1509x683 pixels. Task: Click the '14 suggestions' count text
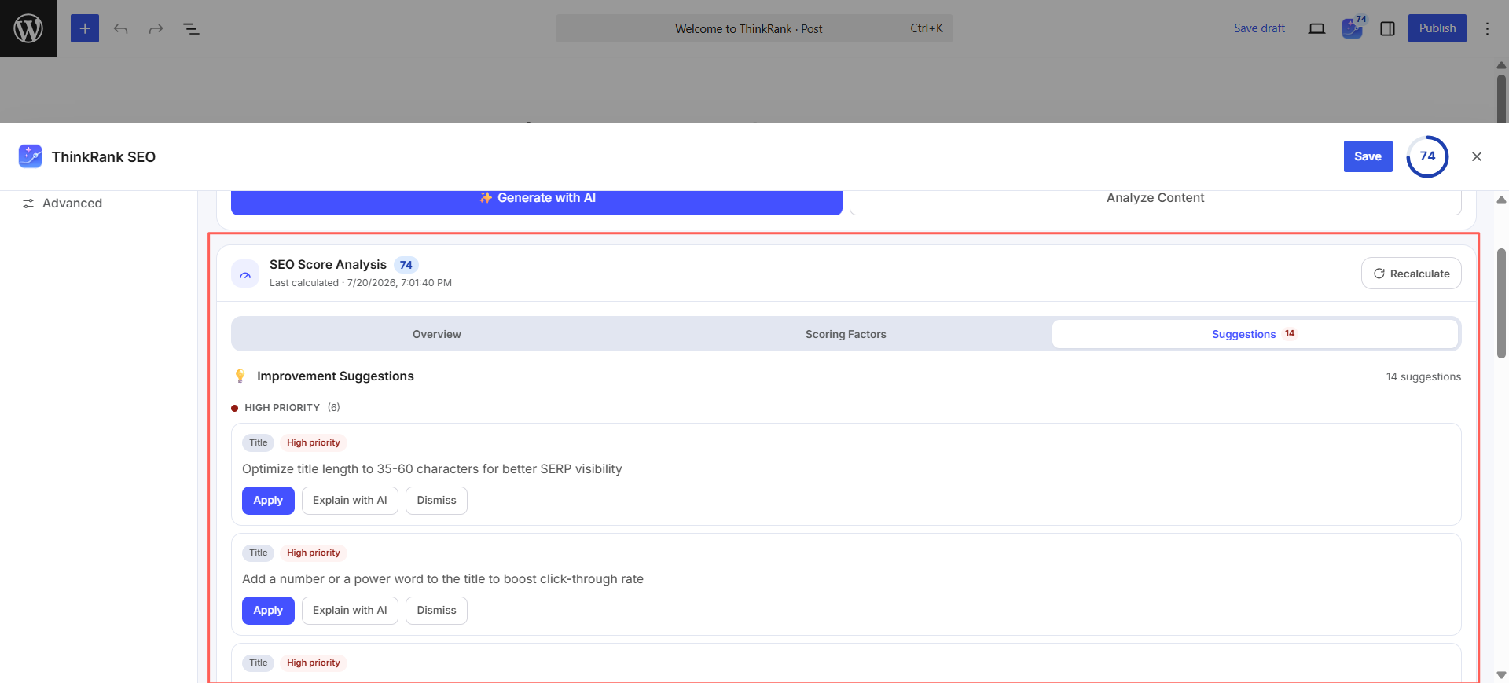click(x=1423, y=377)
